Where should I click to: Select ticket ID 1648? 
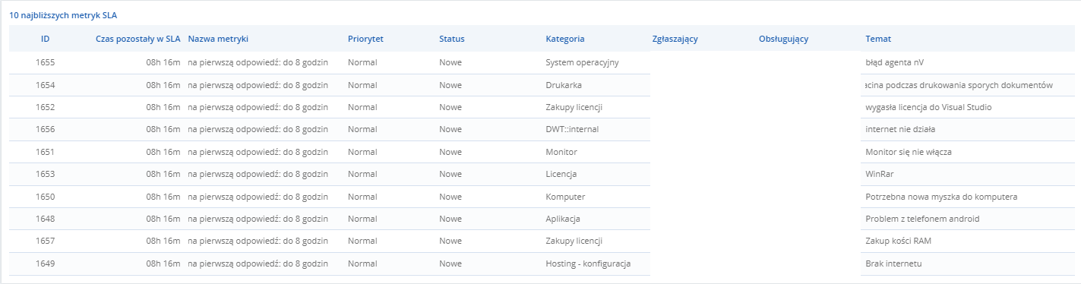[45, 219]
